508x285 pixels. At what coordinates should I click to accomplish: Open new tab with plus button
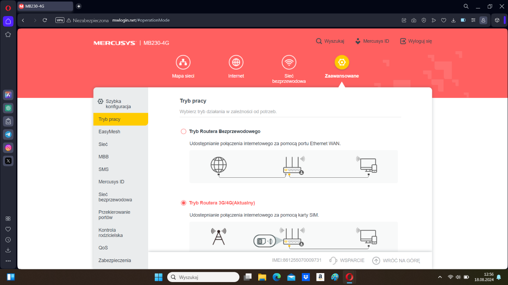point(78,6)
